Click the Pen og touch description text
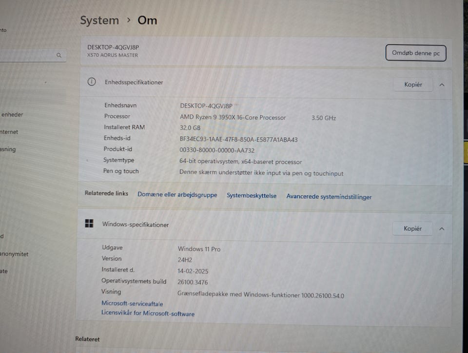This screenshot has width=468, height=353. click(x=261, y=173)
